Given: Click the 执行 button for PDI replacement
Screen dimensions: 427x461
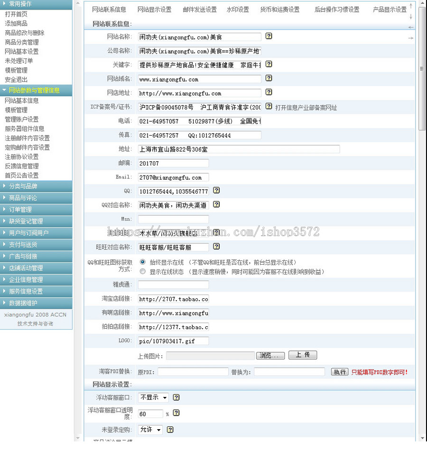Looking at the screenshot, I should 340,371.
